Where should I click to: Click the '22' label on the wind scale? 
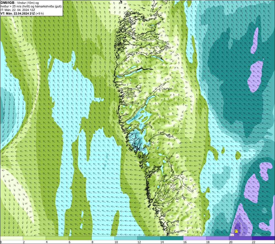[x=254, y=242]
